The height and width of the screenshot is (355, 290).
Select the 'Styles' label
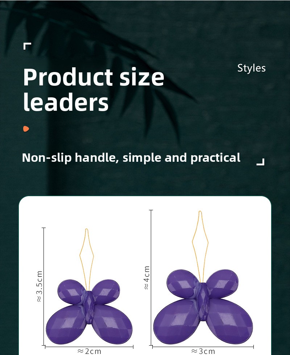click(x=252, y=68)
